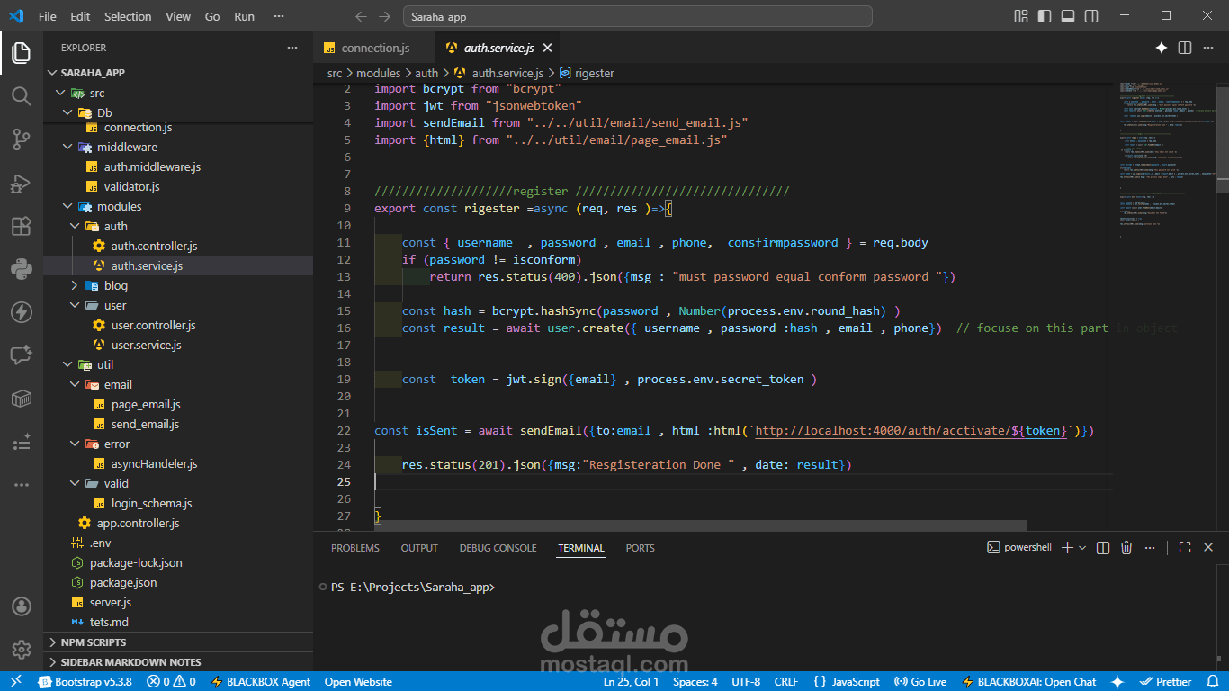Open editor more actions ellipsis
The image size is (1229, 691).
click(x=1208, y=48)
